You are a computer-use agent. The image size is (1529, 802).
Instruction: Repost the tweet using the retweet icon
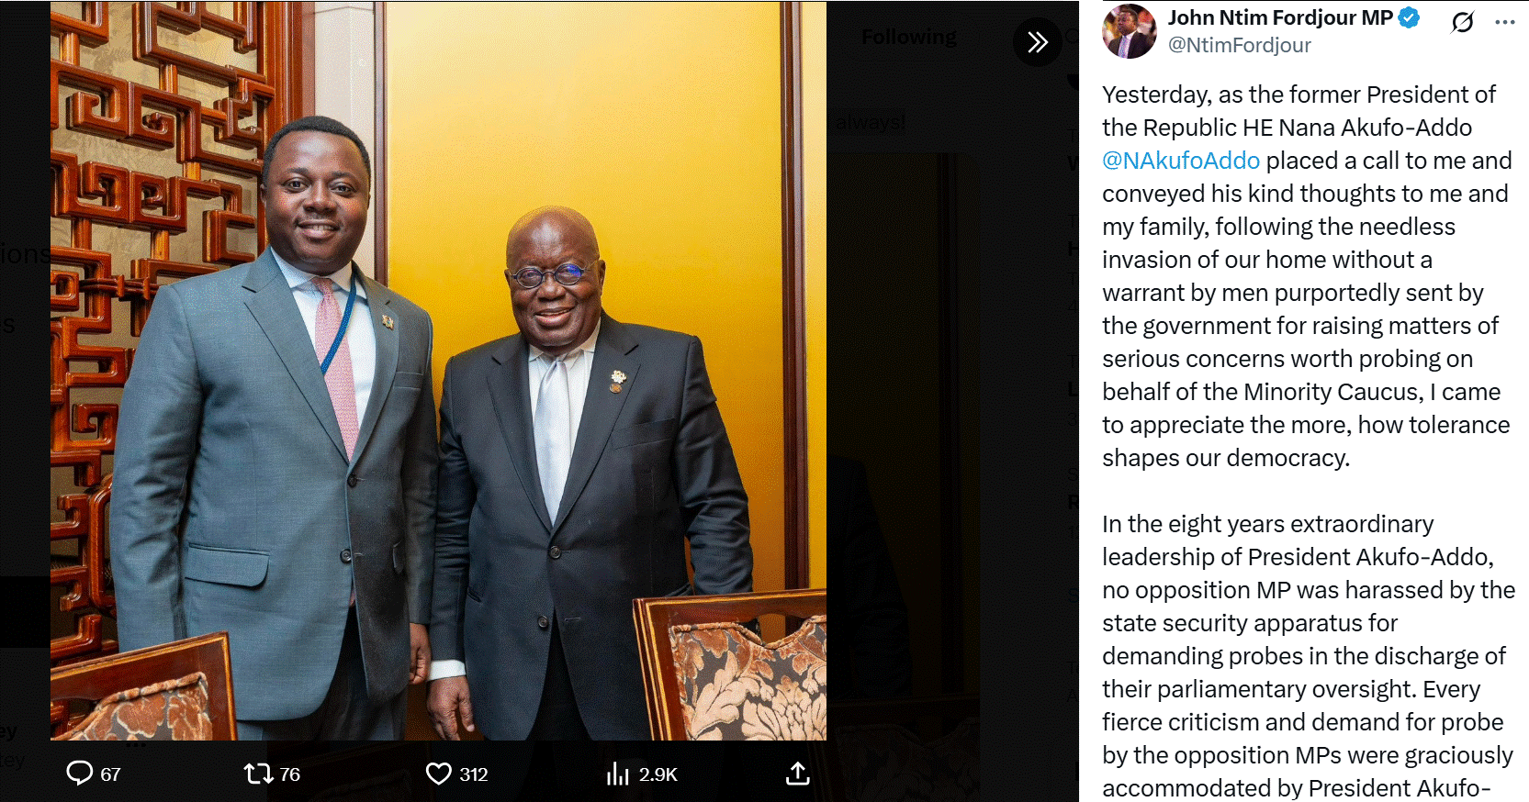(x=258, y=774)
